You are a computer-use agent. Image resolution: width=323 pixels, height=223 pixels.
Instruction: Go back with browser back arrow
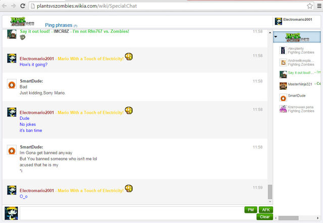pos(4,6)
